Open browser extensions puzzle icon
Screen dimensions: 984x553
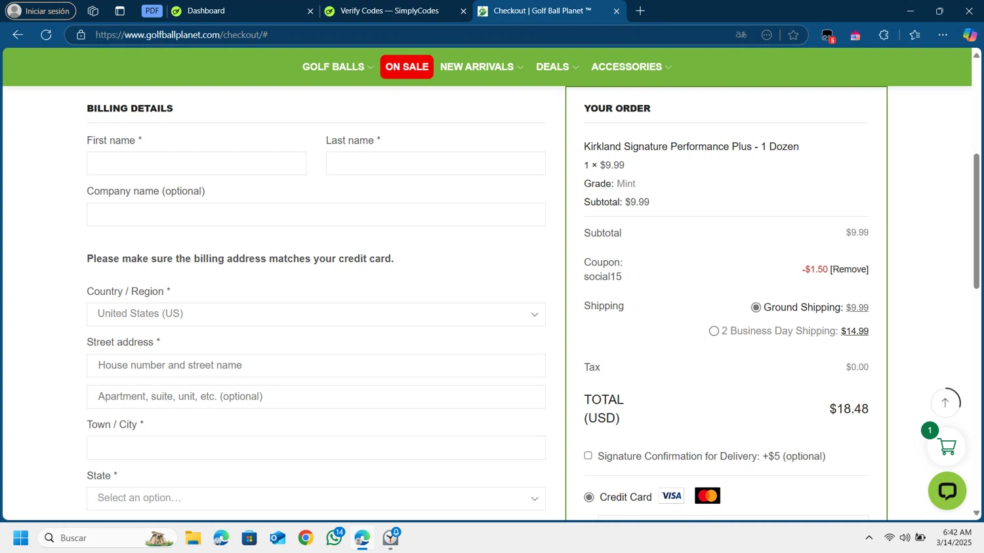(884, 35)
